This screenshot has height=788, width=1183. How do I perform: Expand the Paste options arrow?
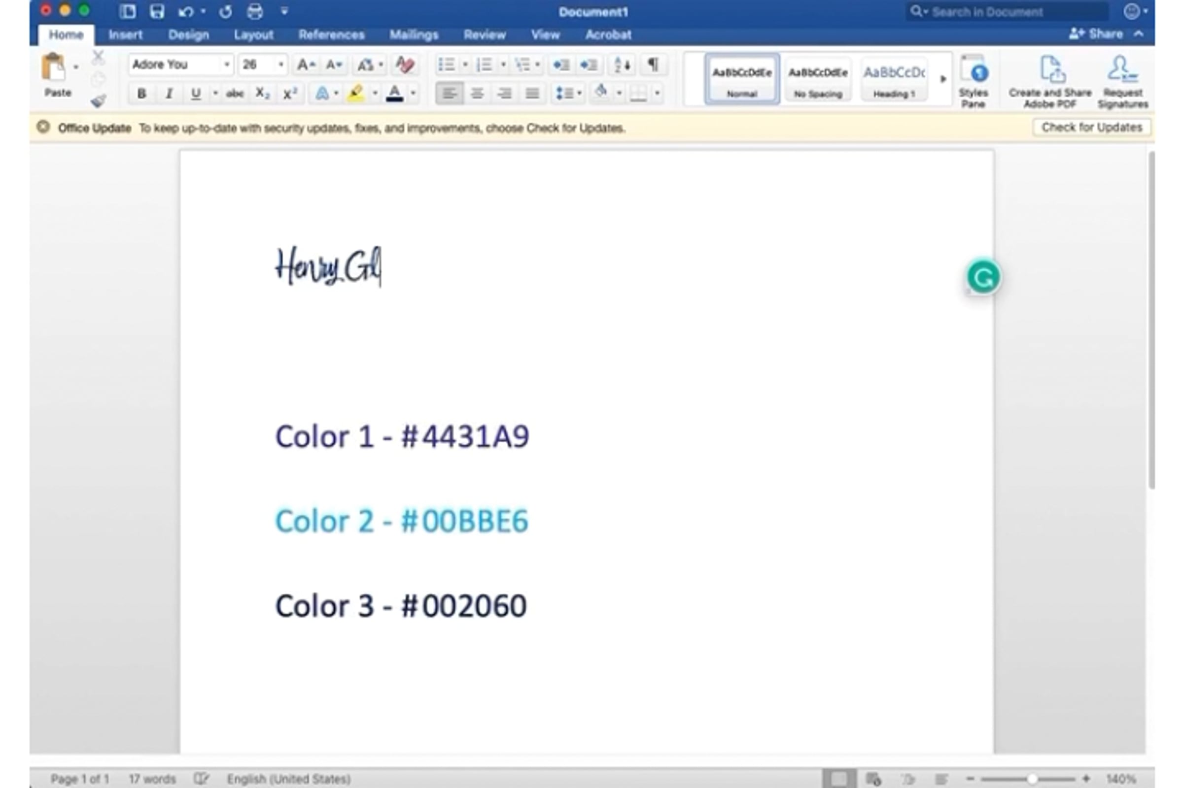point(76,67)
